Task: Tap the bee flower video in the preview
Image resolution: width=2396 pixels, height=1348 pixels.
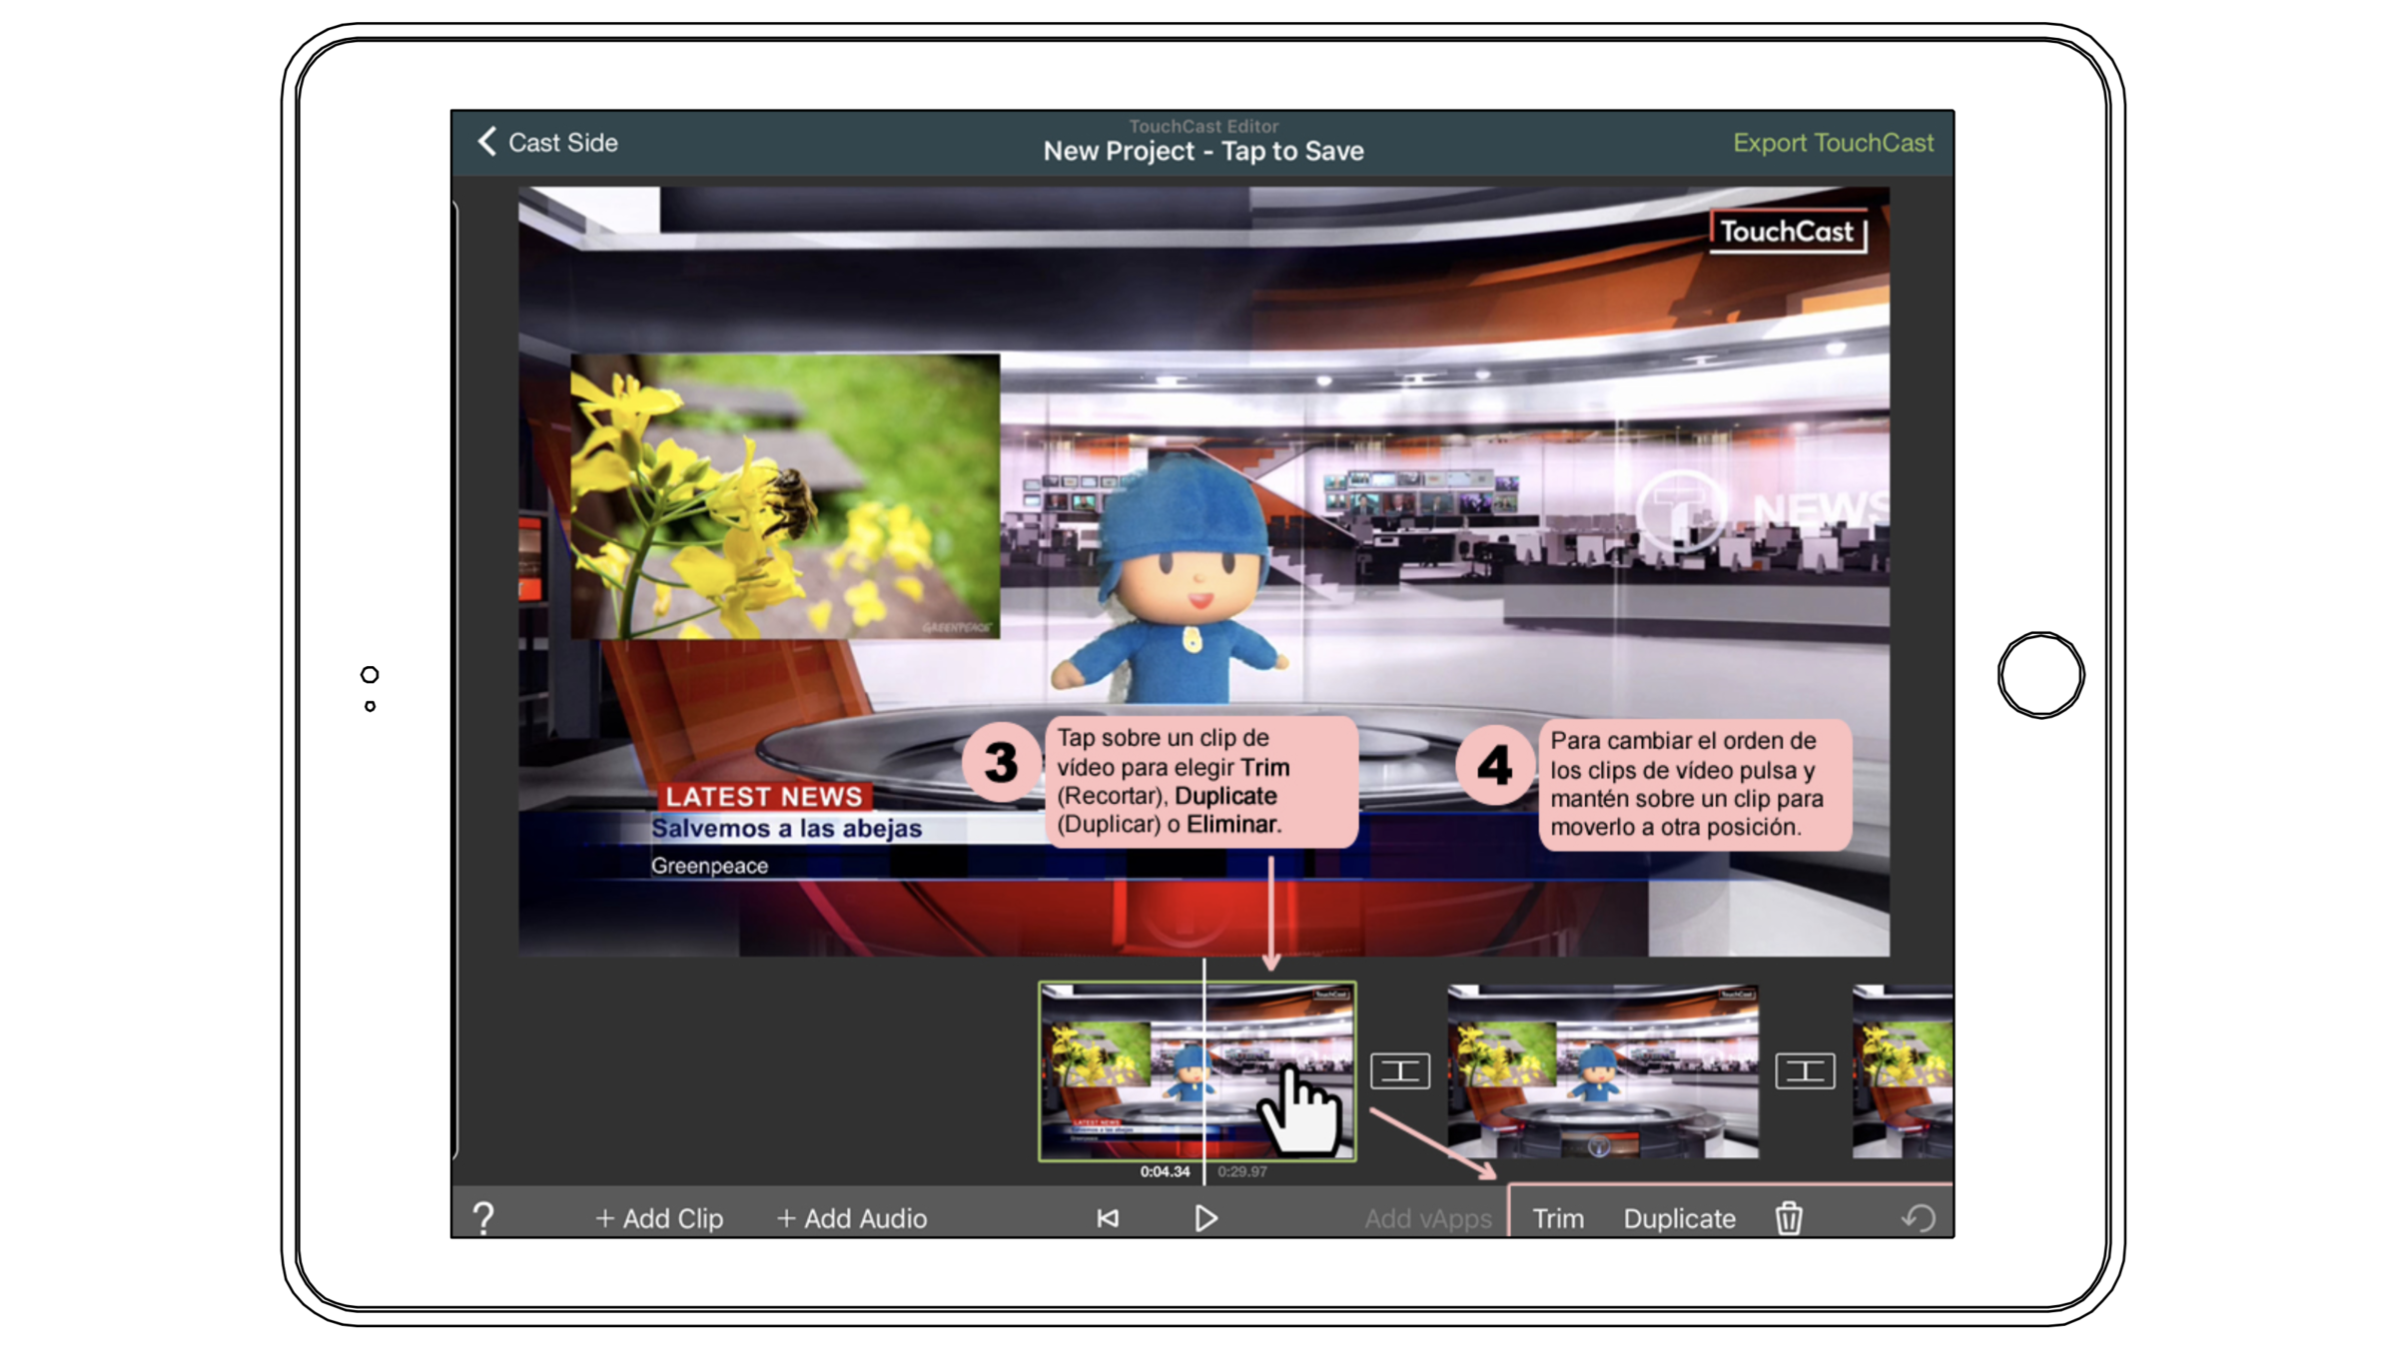Action: click(784, 495)
